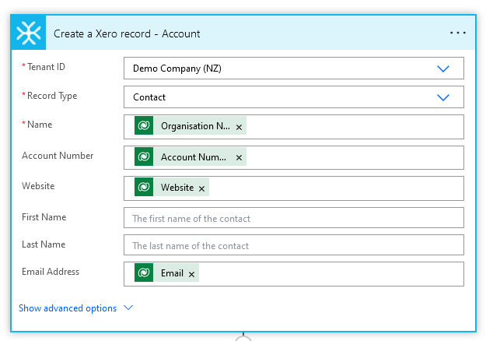Click the Email Address label

(x=51, y=272)
